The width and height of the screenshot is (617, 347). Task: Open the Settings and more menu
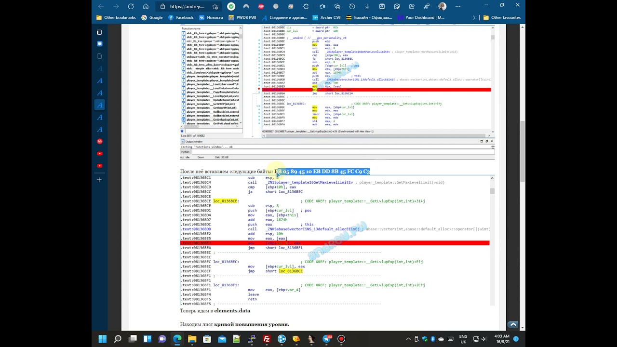pos(457,7)
